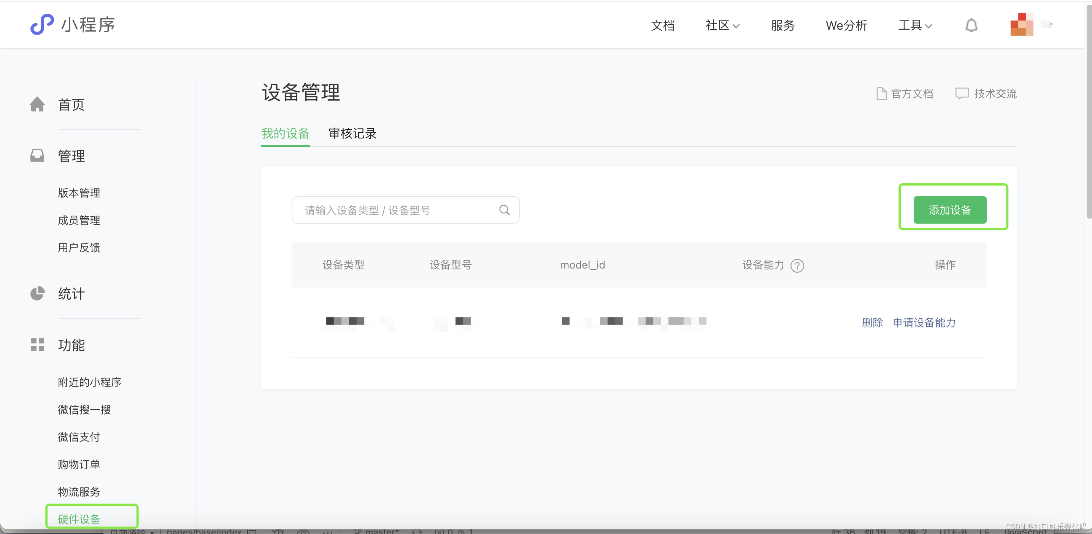Image resolution: width=1092 pixels, height=534 pixels.
Task: Click the 设备能力 help question icon
Action: click(x=797, y=265)
